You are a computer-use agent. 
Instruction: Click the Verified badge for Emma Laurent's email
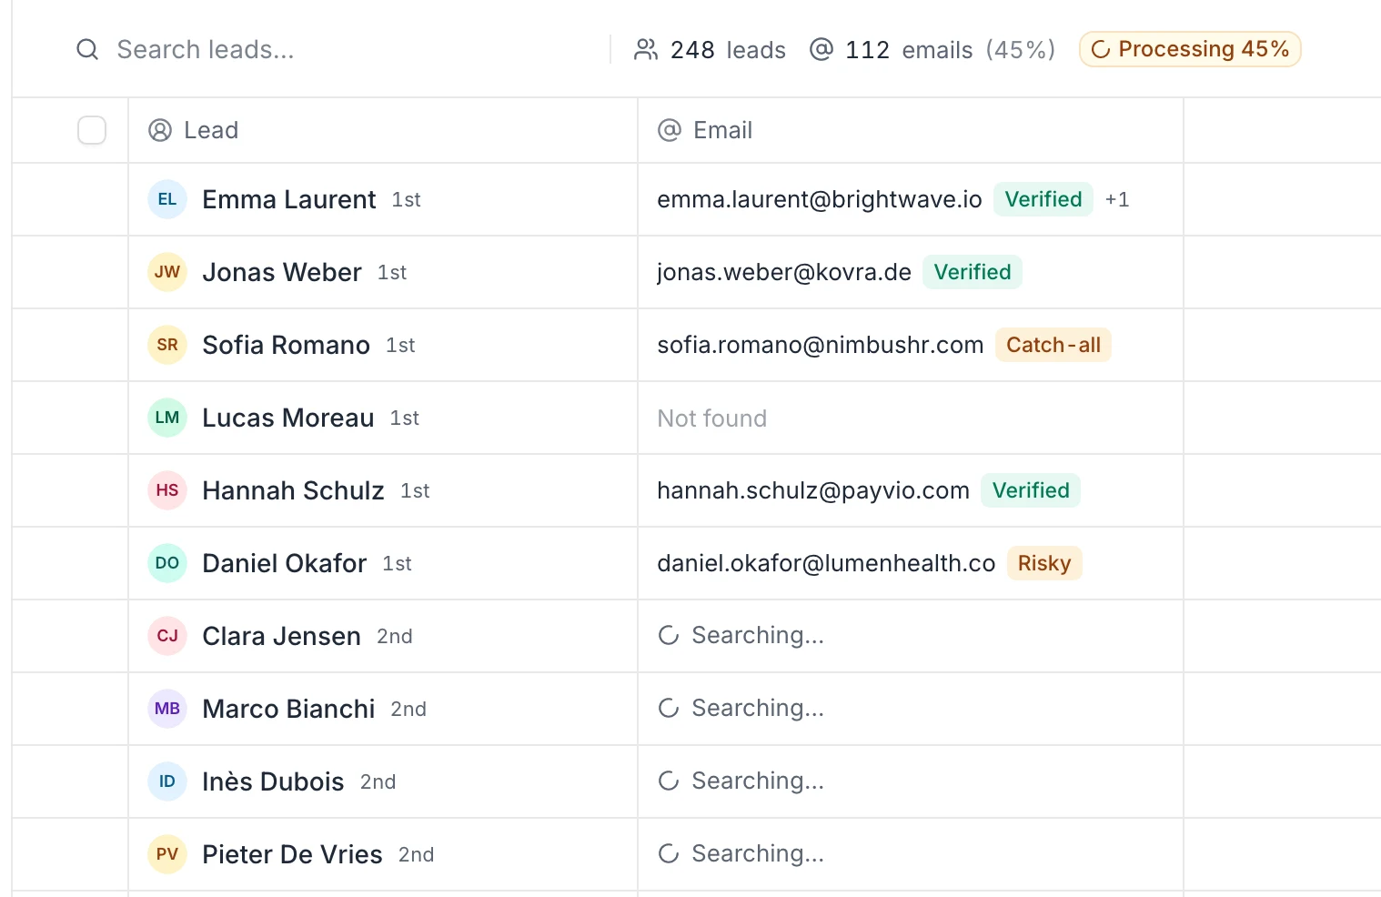point(1043,199)
